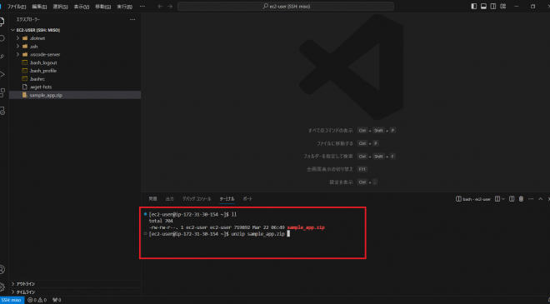Click すべてのコマンドの表示 hint text

click(x=331, y=131)
